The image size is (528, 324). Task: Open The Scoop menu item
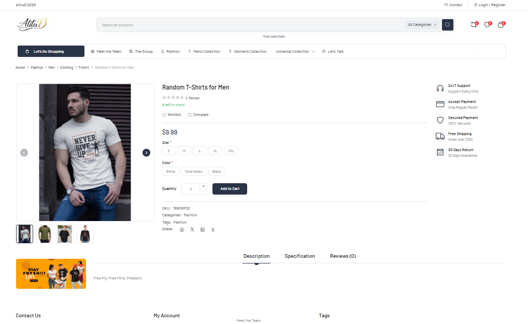141,51
